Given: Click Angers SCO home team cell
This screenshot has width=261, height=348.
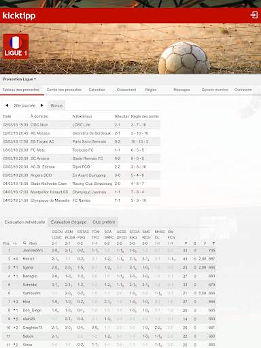Looking at the screenshot, I should click(x=41, y=175).
